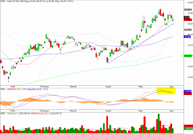This screenshot has width=193, height=134.
Task: Click the 83.80 price axis label
Action: tap(190, 13)
